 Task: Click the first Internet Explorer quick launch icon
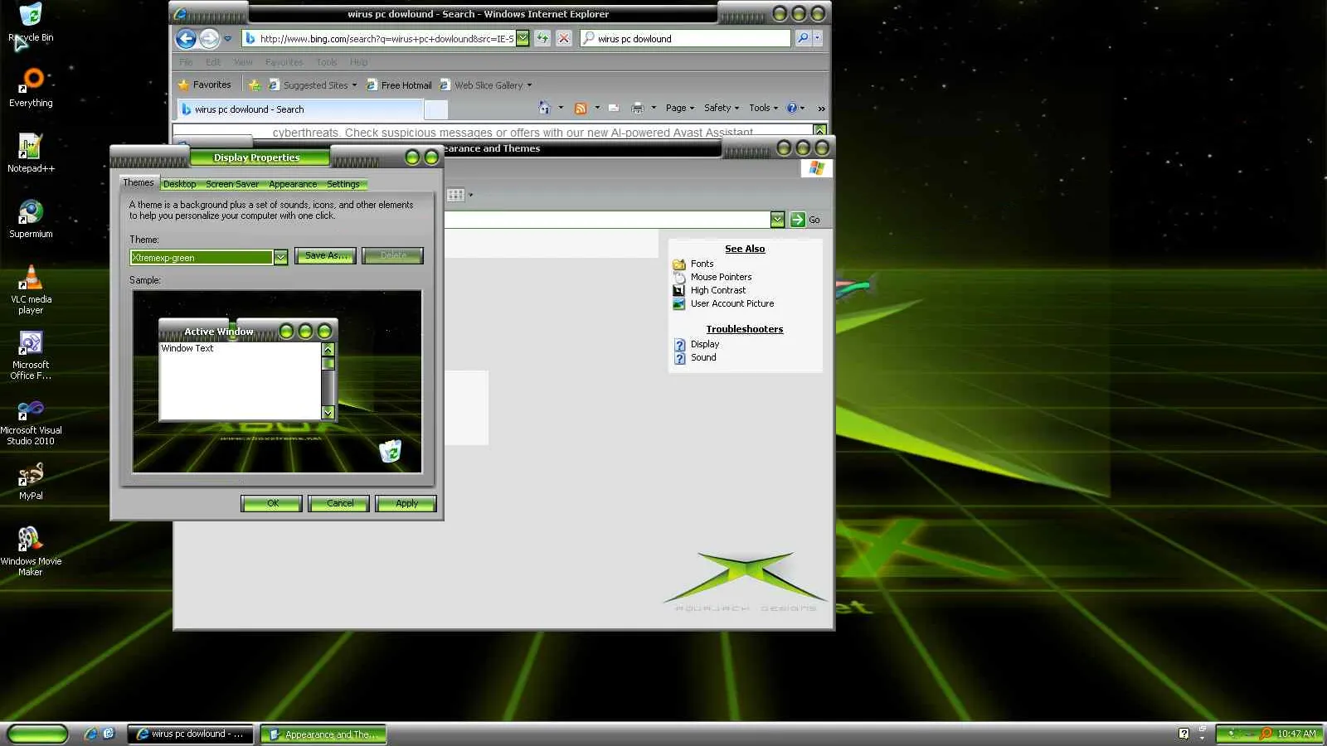[x=90, y=734]
